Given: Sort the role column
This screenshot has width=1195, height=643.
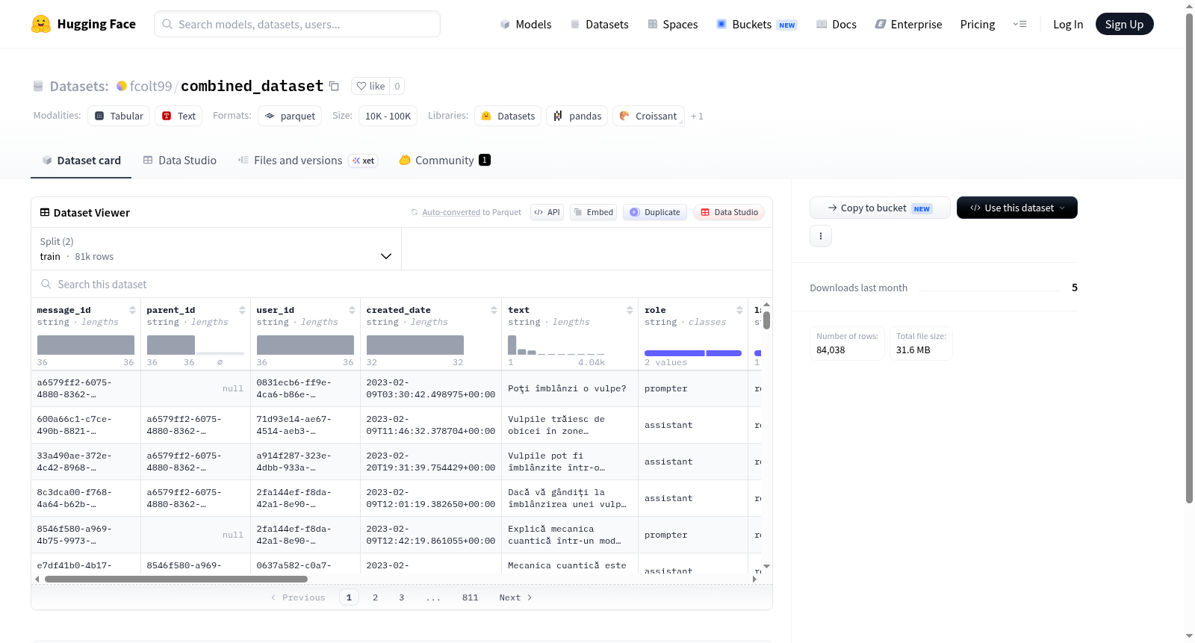Looking at the screenshot, I should (739, 310).
